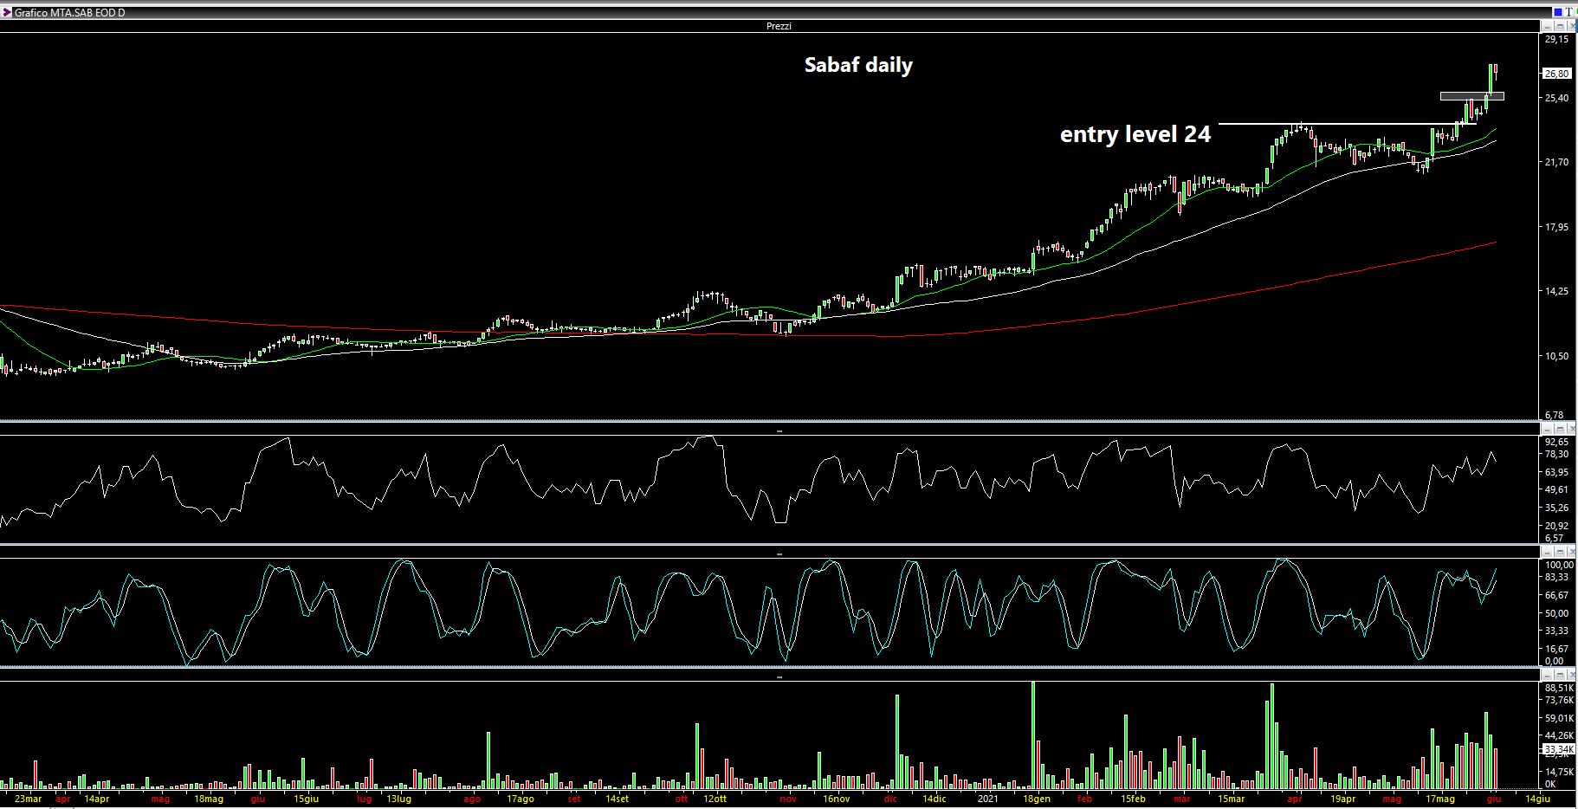Click the 92,65 RSI scale value
The height and width of the screenshot is (809, 1578).
1556,442
